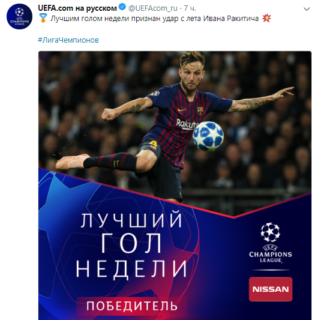This screenshot has height=320, width=312.
Task: Open the tweet's 7 ч. timestamp
Action: point(190,8)
